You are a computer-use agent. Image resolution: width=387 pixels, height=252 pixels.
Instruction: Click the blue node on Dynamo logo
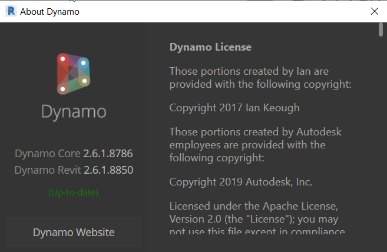pos(84,63)
